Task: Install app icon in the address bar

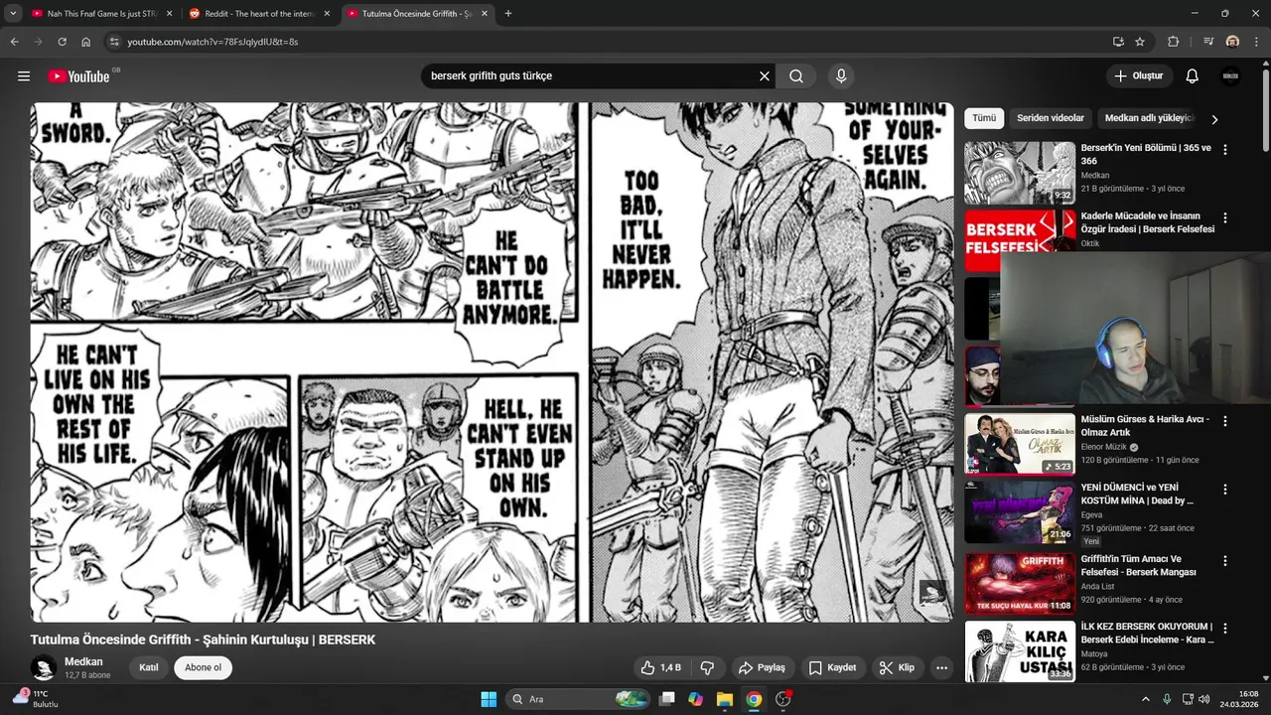Action: pos(1118,42)
